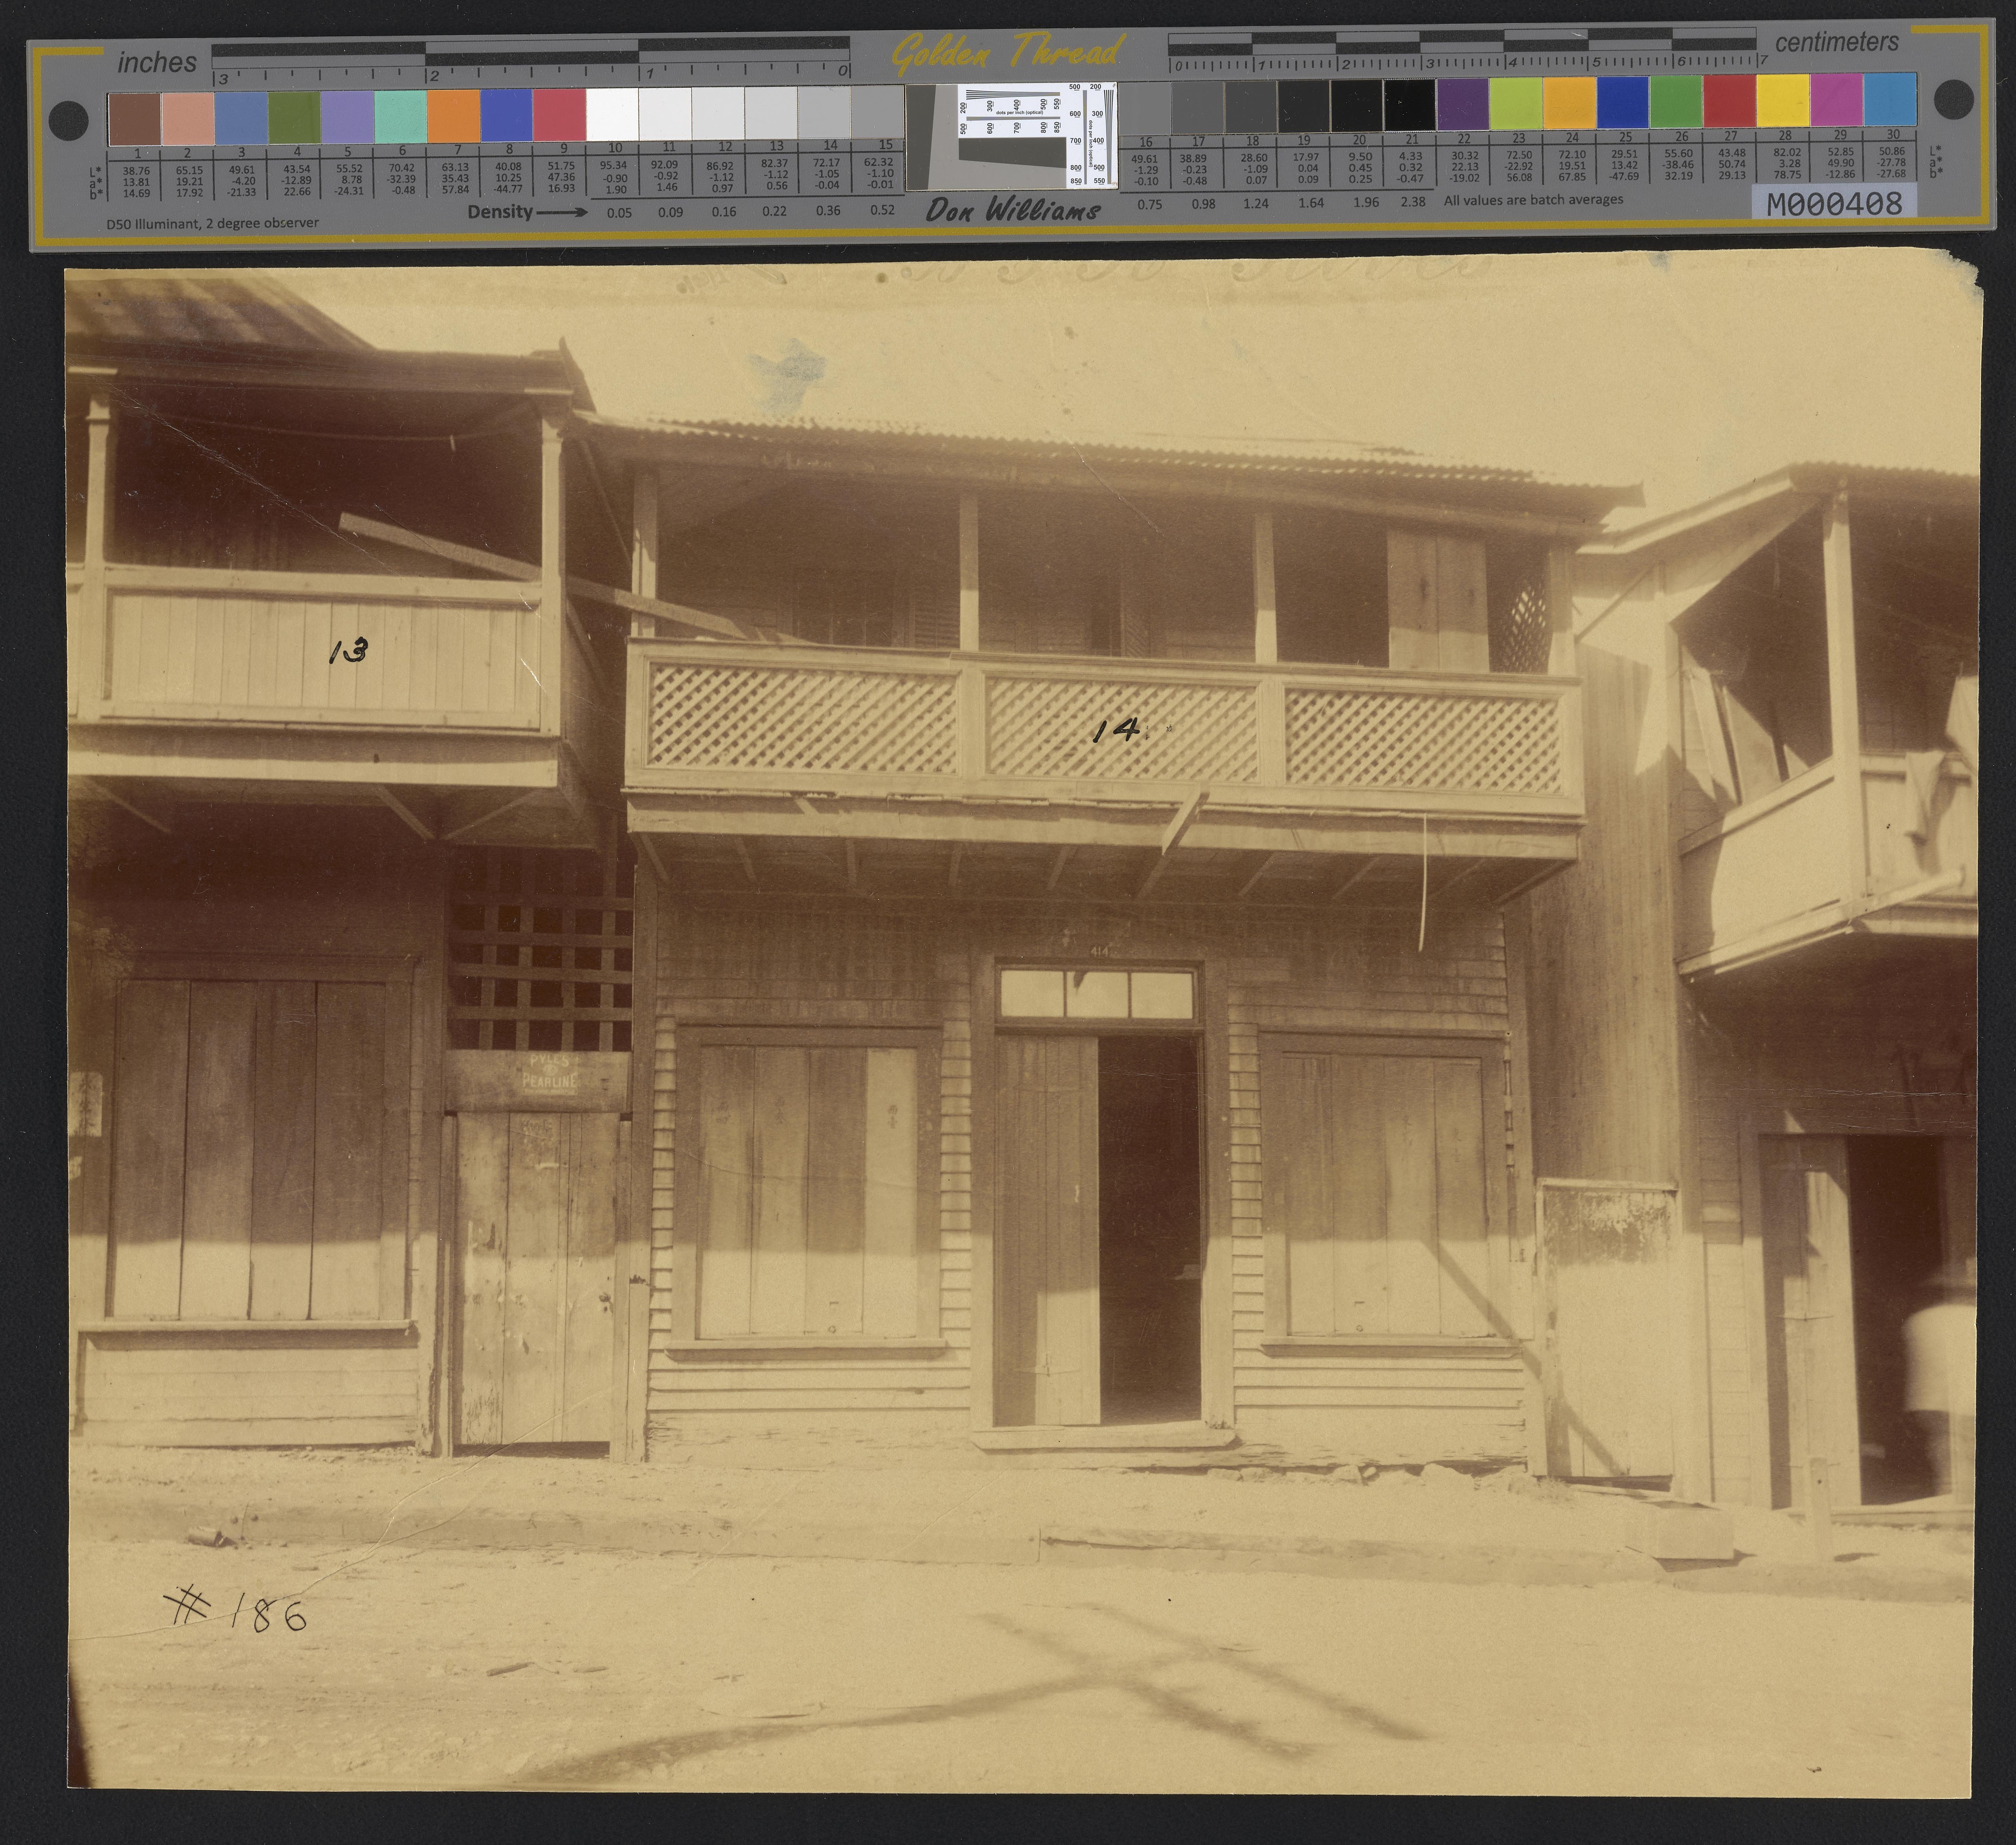Click the black patch numbered 21
The height and width of the screenshot is (1845, 2016).
pos(1410,105)
